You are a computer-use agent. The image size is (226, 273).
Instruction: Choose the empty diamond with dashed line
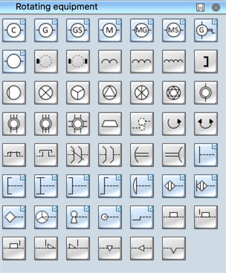pos(14,217)
